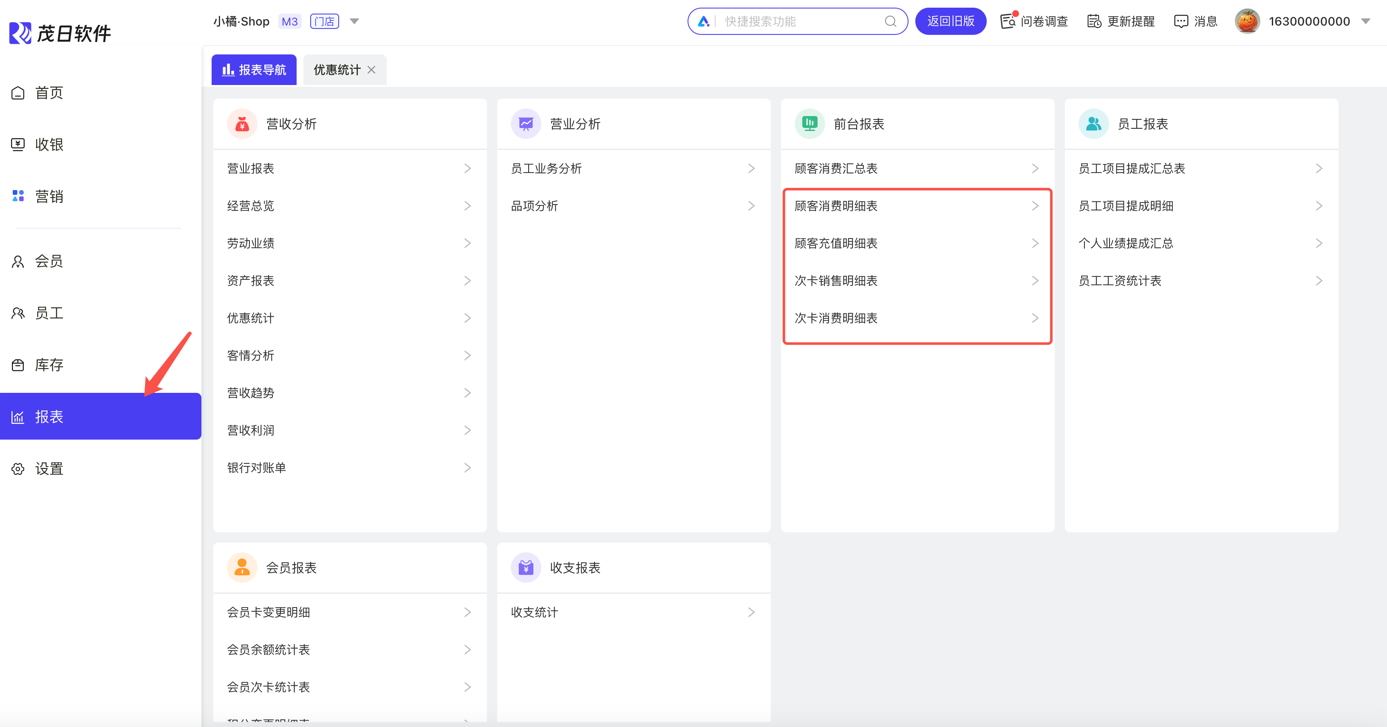1387x727 pixels.
Task: Open 更新提醒 update reminder icon
Action: (x=1093, y=22)
